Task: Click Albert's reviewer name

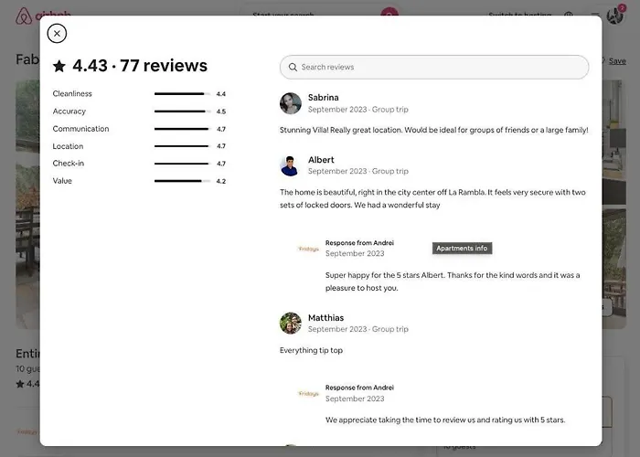Action: point(321,160)
